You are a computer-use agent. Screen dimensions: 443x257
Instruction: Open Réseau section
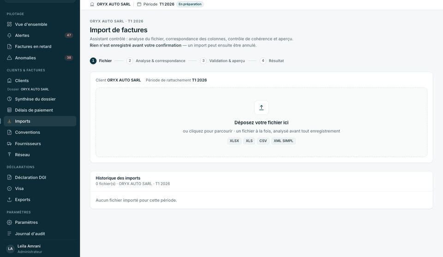[x=40, y=155]
